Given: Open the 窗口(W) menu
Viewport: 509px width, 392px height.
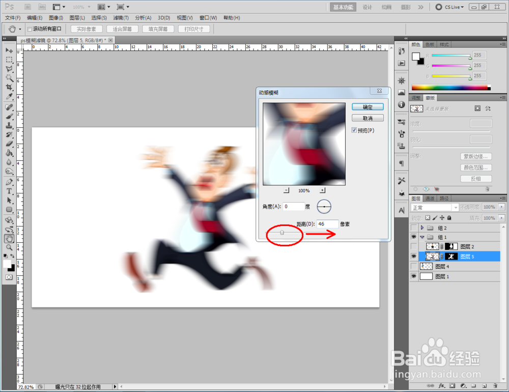Looking at the screenshot, I should point(208,18).
